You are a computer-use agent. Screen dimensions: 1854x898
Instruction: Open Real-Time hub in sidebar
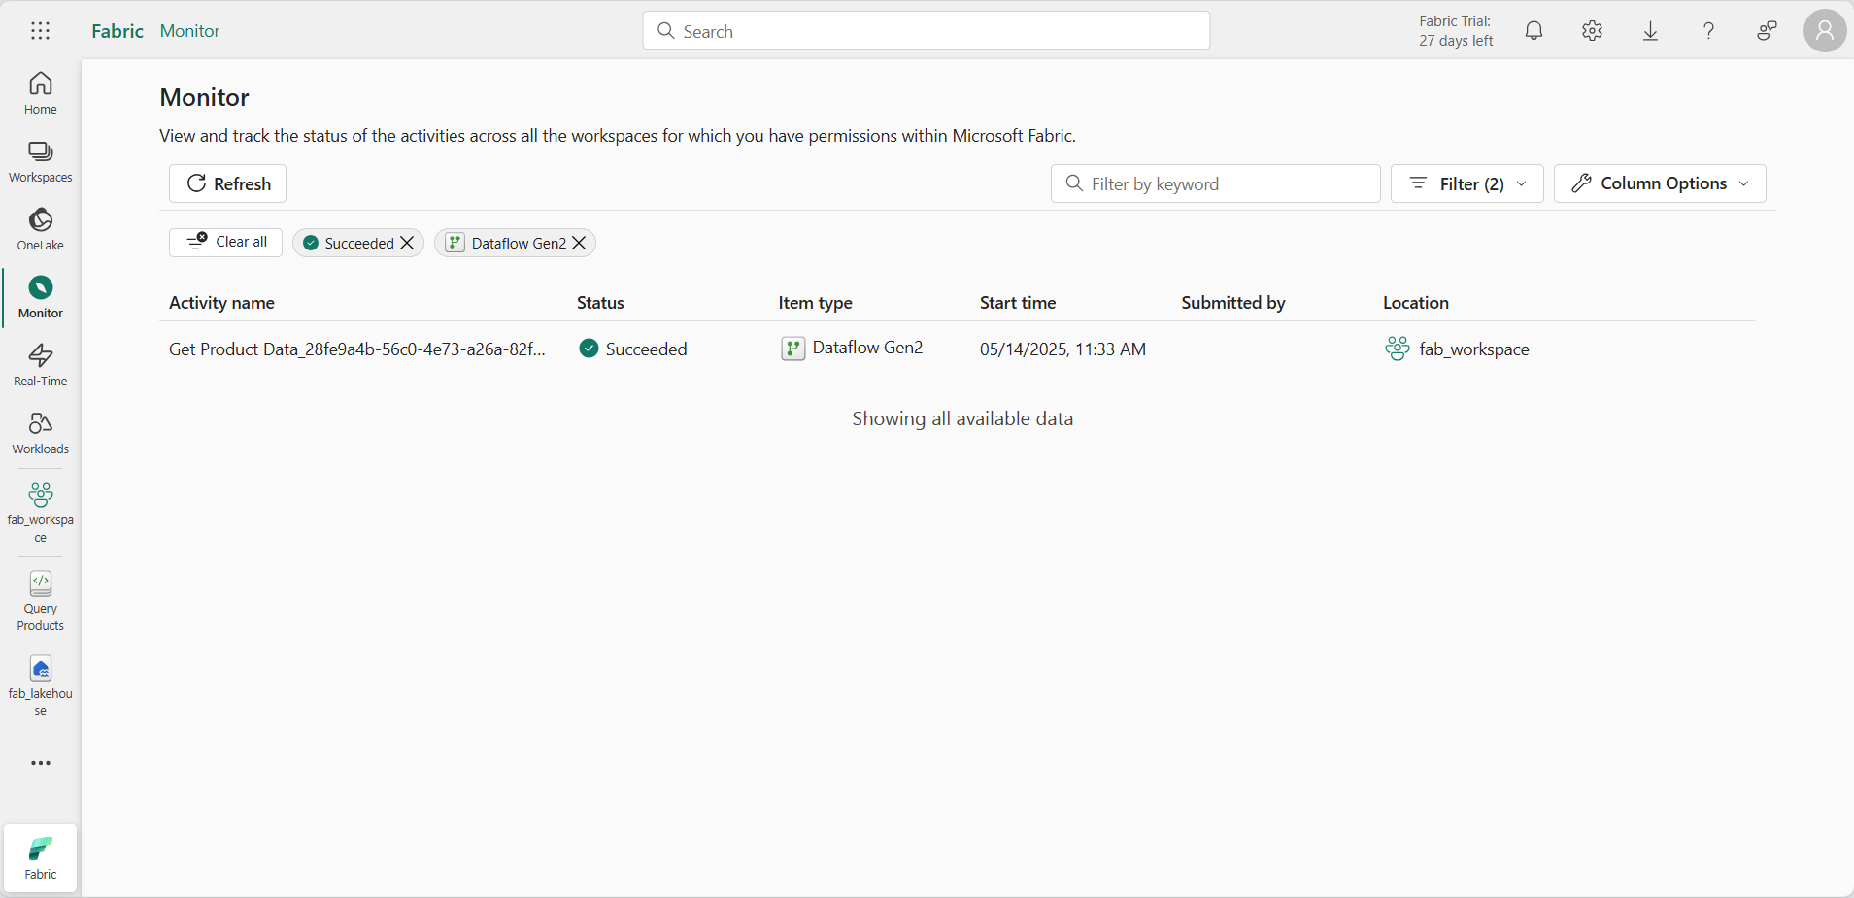(x=41, y=365)
